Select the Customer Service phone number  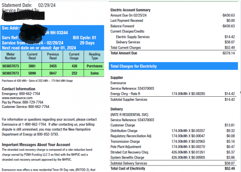39,107
